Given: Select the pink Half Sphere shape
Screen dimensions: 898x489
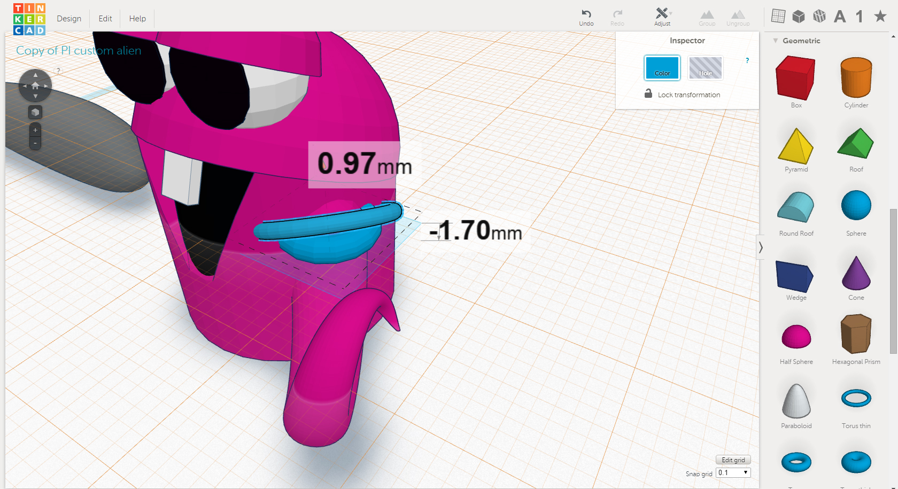Looking at the screenshot, I should 796,337.
